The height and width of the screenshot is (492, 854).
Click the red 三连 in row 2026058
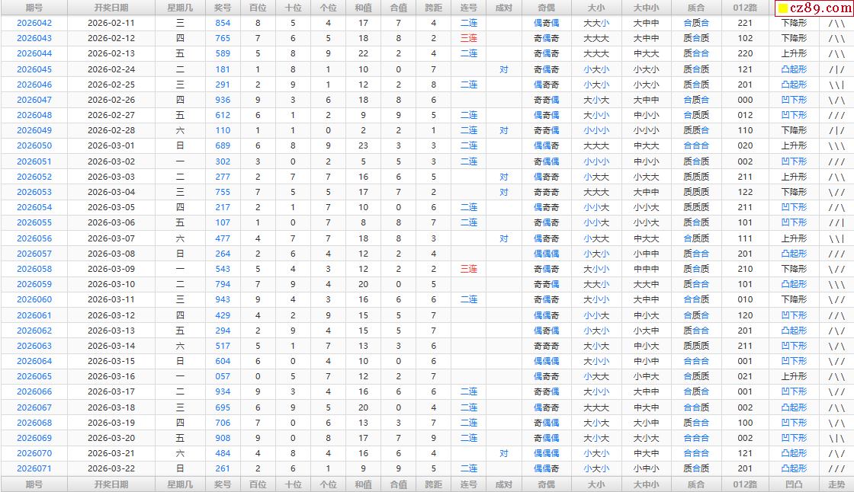(x=468, y=269)
